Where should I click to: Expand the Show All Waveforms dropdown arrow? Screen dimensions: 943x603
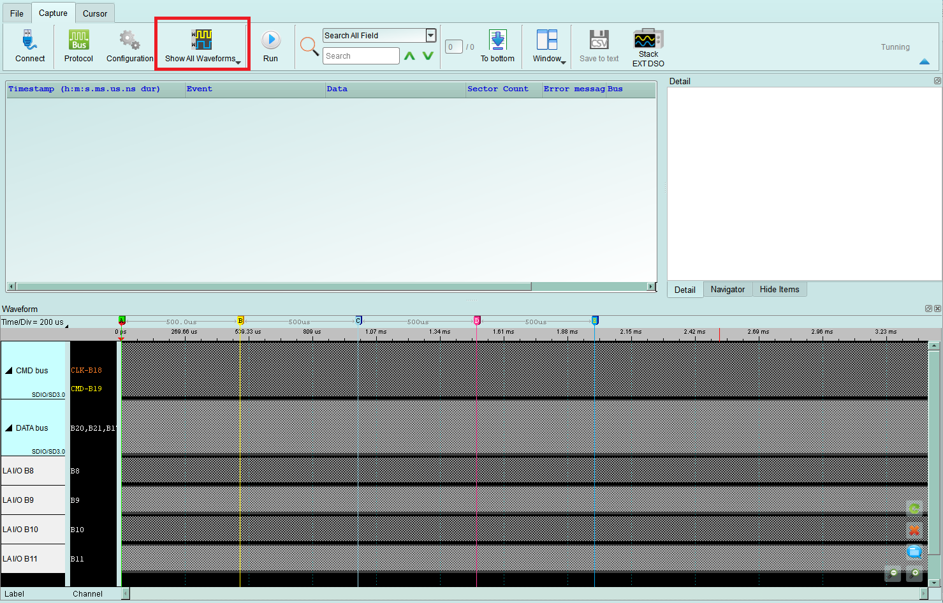[238, 62]
